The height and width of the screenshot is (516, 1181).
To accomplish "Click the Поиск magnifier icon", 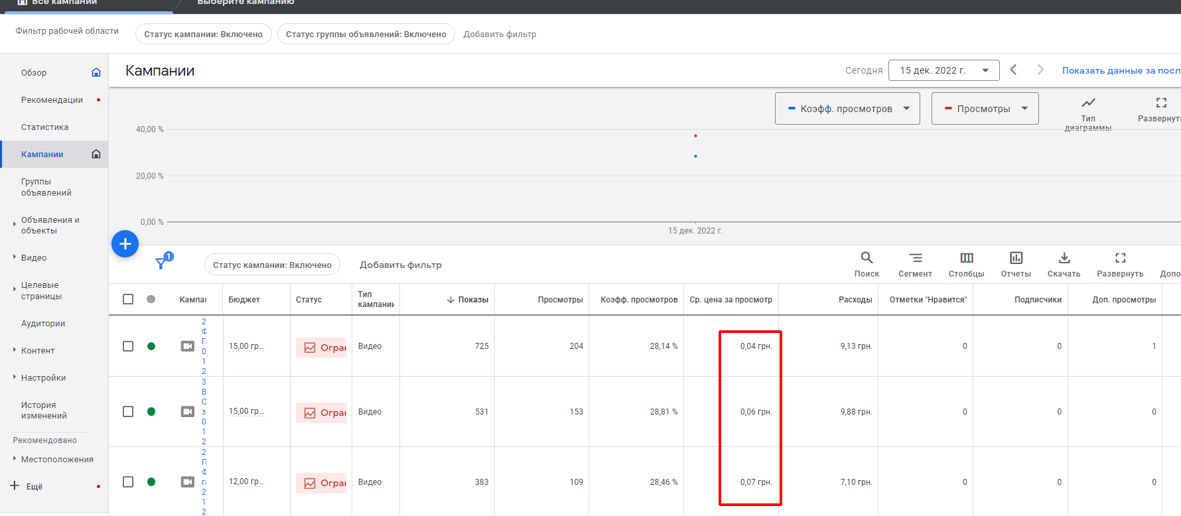I will [x=867, y=258].
